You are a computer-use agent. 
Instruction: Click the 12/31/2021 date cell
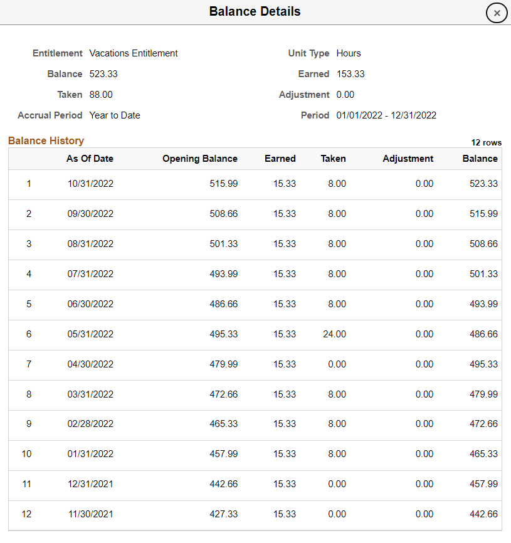(x=90, y=484)
